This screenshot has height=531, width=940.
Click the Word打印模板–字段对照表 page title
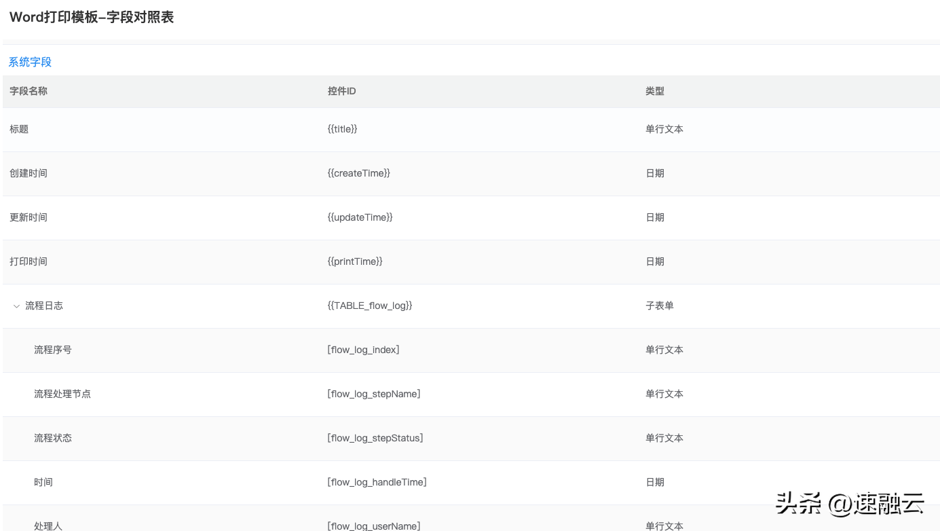92,17
